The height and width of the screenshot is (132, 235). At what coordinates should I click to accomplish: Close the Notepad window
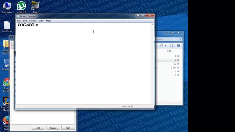click(150, 15)
